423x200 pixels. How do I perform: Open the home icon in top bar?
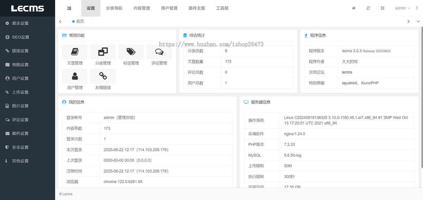[x=354, y=8]
